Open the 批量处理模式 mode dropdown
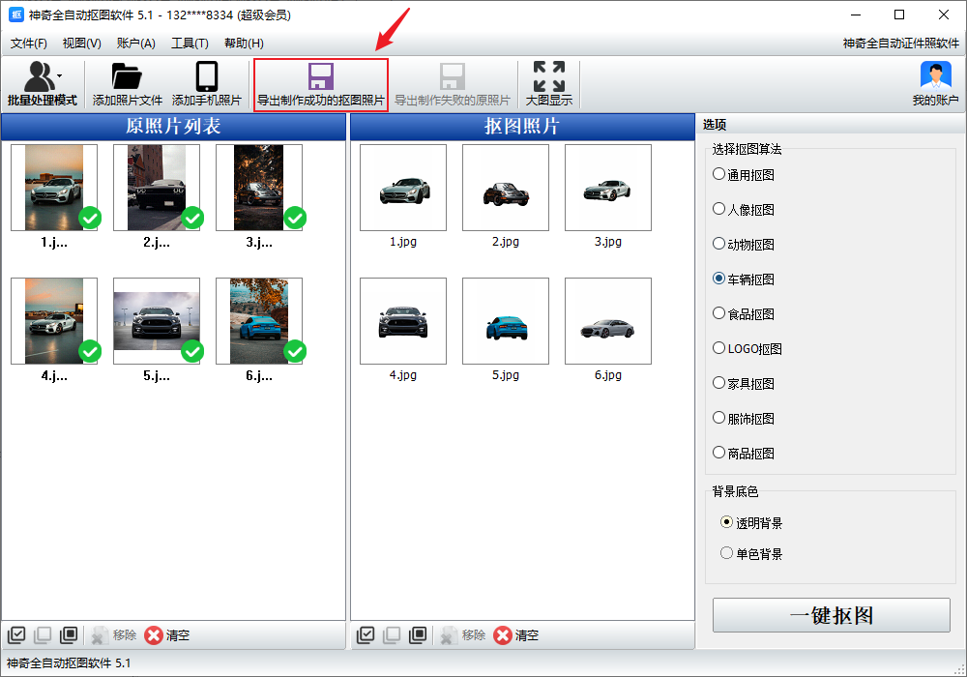The height and width of the screenshot is (677, 967). (x=42, y=84)
